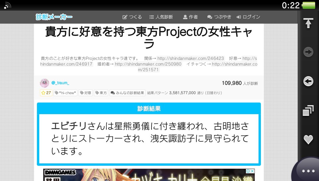The width and height of the screenshot is (319, 181).
Task: Close the ad using its X icon
Action: 252,171
